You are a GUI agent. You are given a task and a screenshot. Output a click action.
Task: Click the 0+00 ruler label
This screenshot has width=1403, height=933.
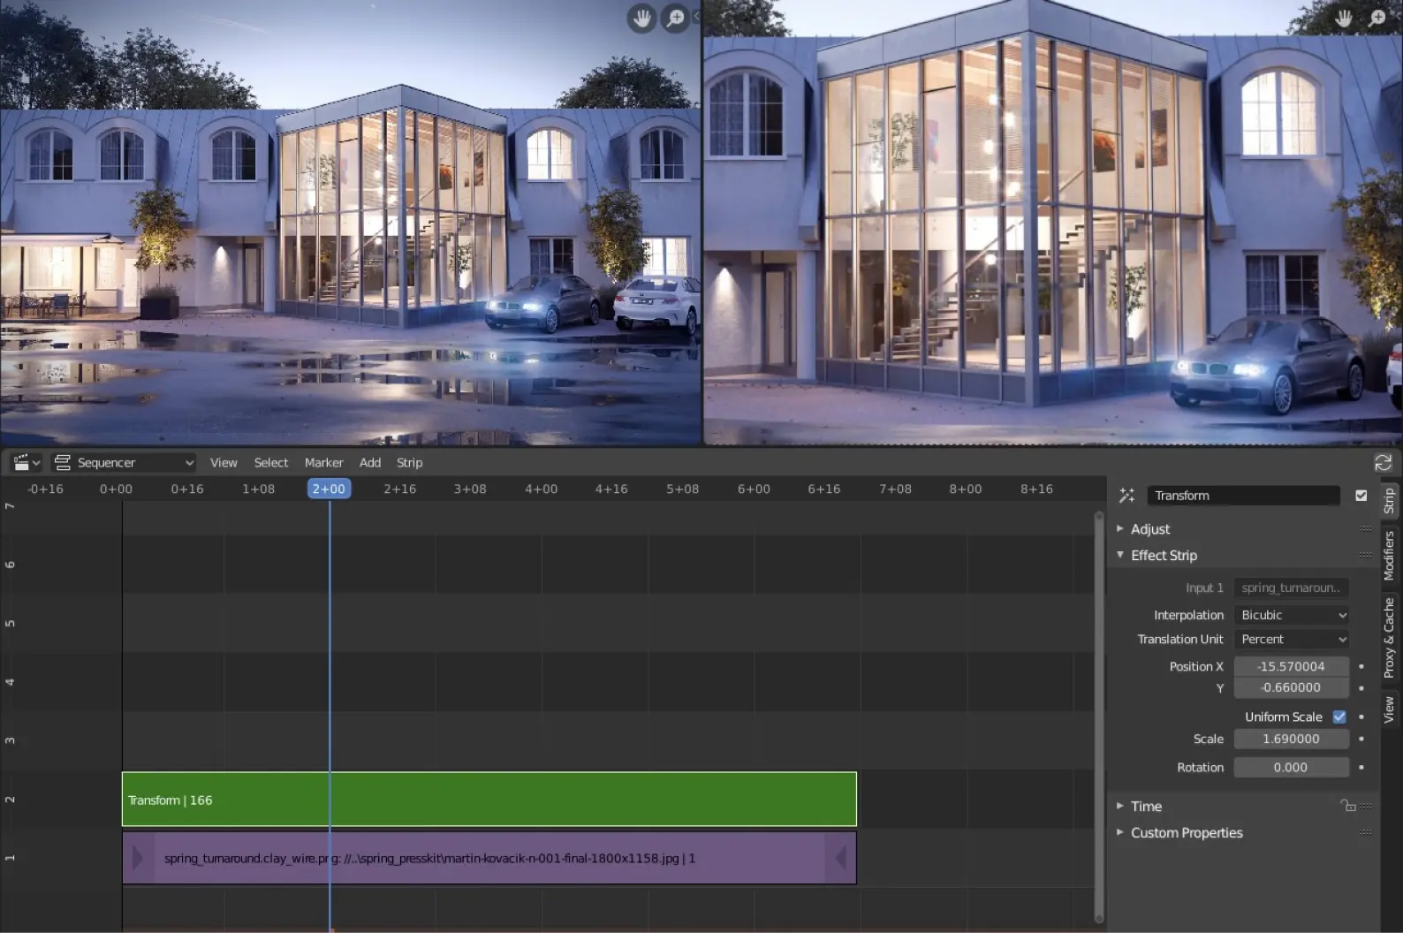(116, 489)
